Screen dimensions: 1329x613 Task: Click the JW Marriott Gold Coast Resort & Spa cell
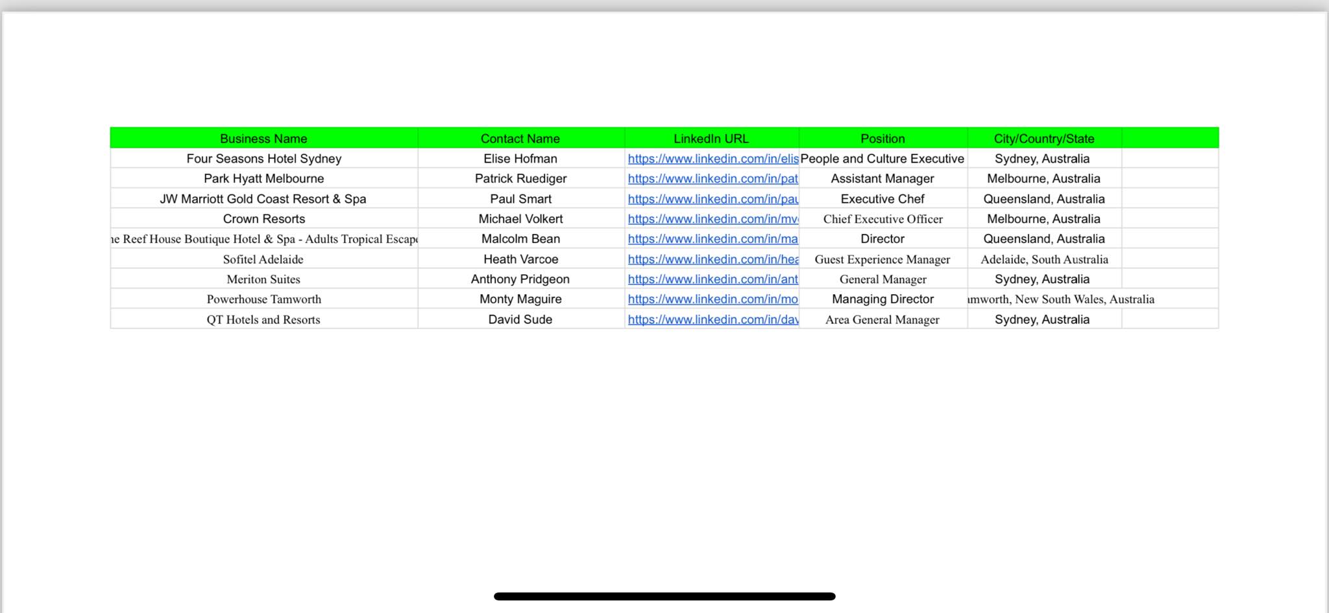coord(264,199)
